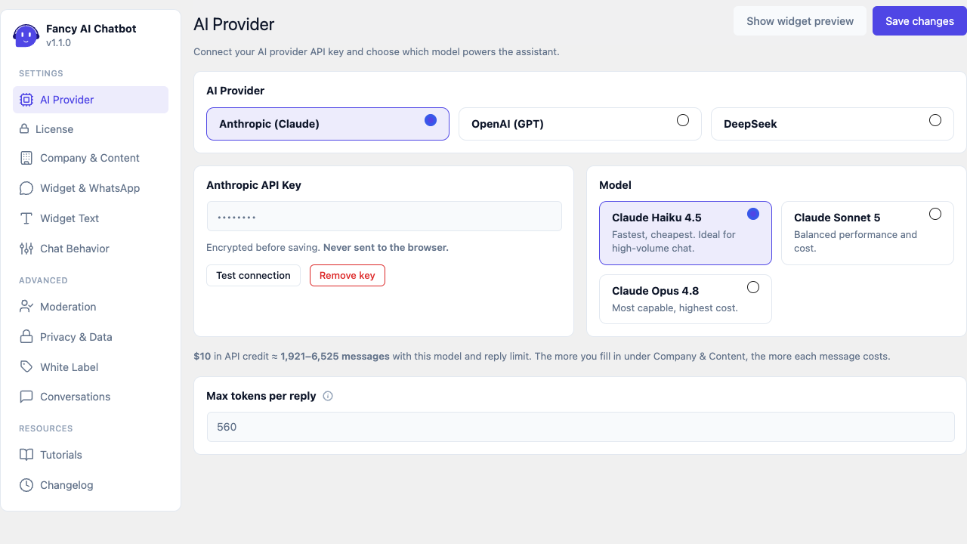Click the v1.1.0 version label
The width and height of the screenshot is (967, 544).
(58, 43)
